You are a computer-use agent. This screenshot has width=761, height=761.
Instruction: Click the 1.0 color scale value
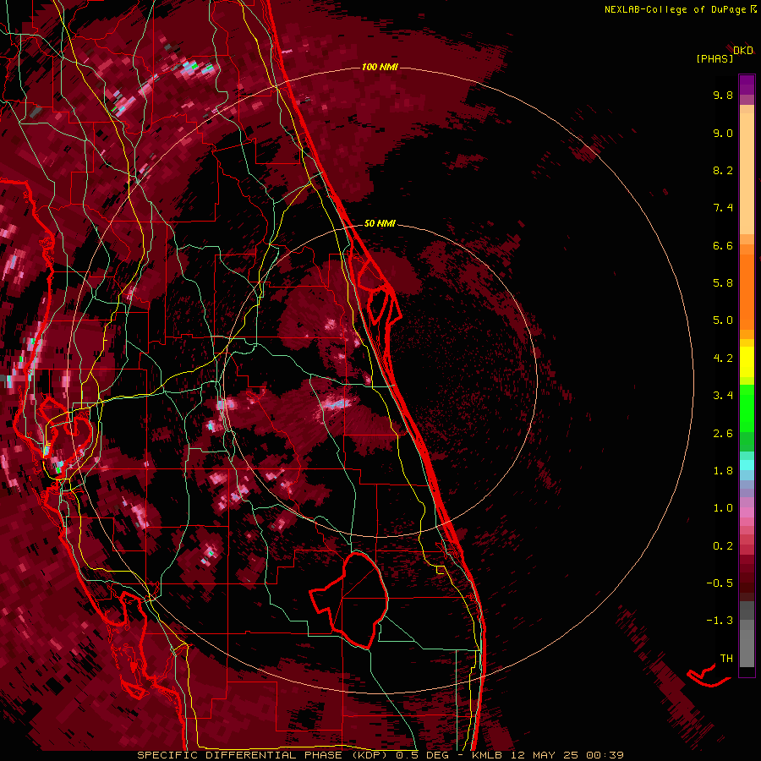723,508
